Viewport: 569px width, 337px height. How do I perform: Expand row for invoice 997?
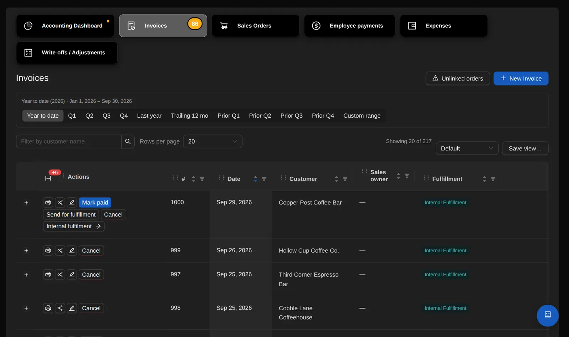26,275
